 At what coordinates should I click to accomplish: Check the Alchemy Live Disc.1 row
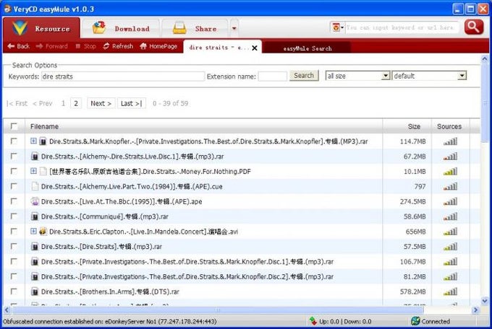click(x=14, y=157)
